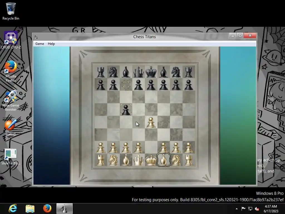The image size is (285, 214).
Task: Open the clock showing 4:37 AM
Action: (x=271, y=208)
